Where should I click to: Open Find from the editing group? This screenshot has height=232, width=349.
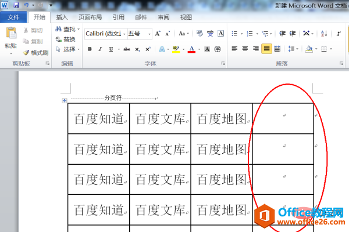pos(67,29)
